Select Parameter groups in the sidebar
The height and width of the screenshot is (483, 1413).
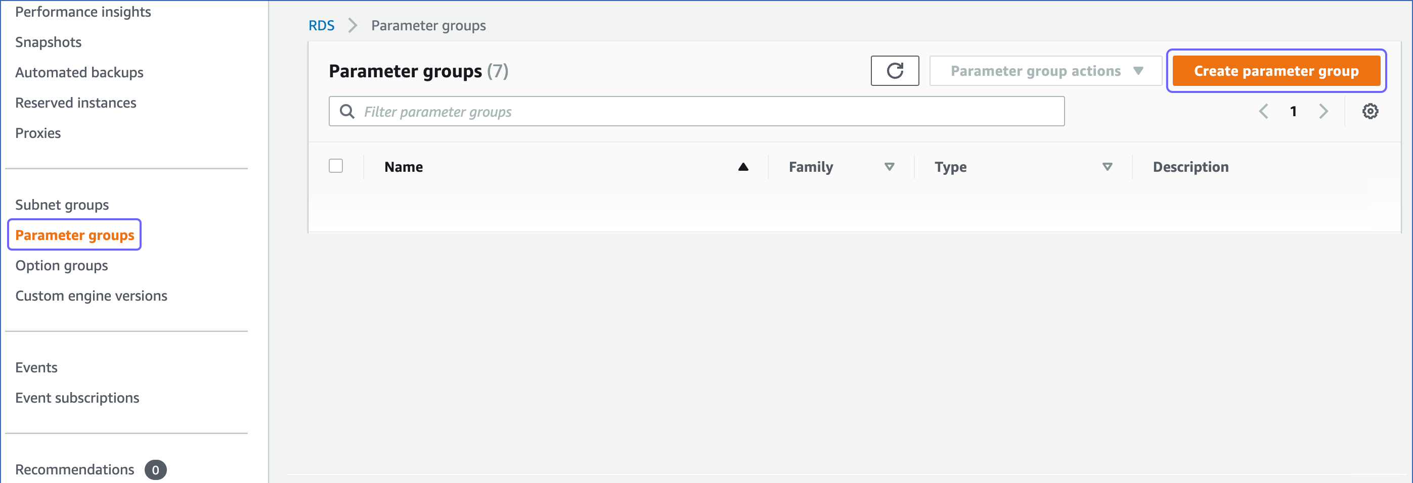click(75, 234)
